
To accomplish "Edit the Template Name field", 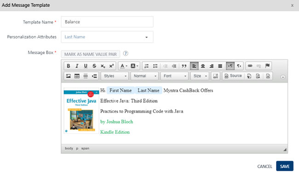I will (x=107, y=22).
